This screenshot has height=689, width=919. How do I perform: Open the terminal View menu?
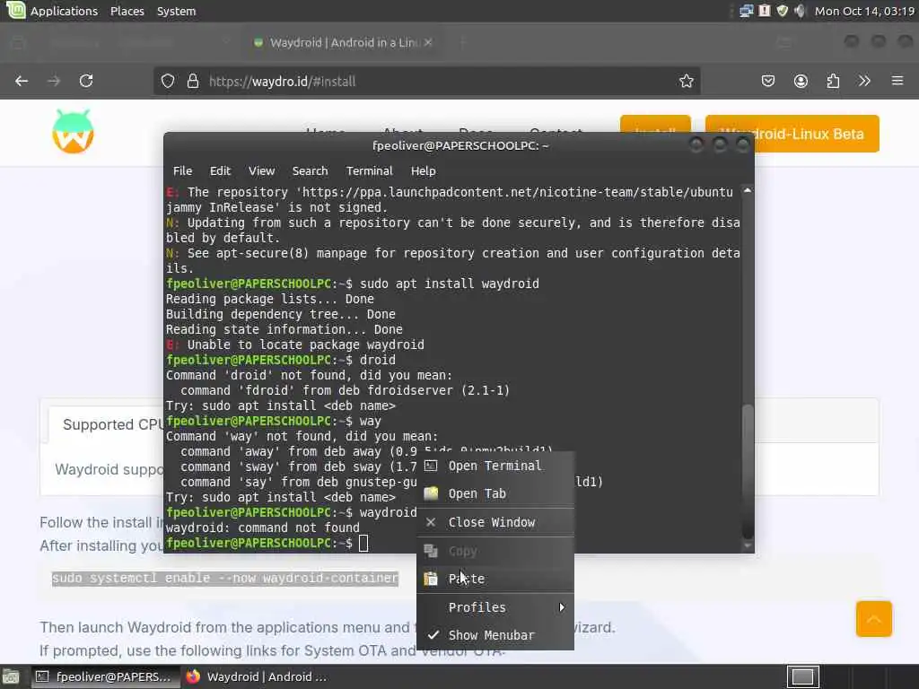tap(261, 171)
